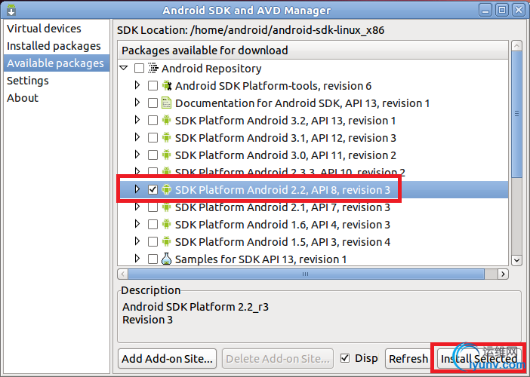The width and height of the screenshot is (530, 377).
Task: Toggle the Disp checkbox
Action: pyautogui.click(x=345, y=358)
